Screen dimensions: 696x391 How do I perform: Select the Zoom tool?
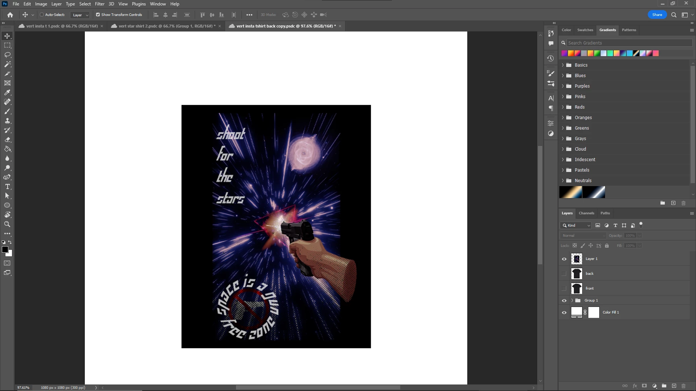7,224
